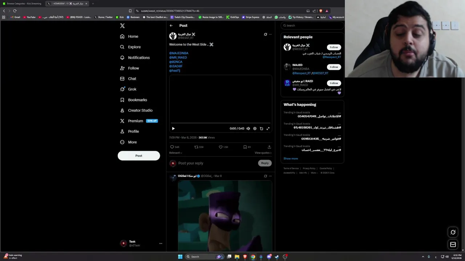Open the @MAJEDNBA mention link
Screen dimensions: 465x261
[x=179, y=53]
